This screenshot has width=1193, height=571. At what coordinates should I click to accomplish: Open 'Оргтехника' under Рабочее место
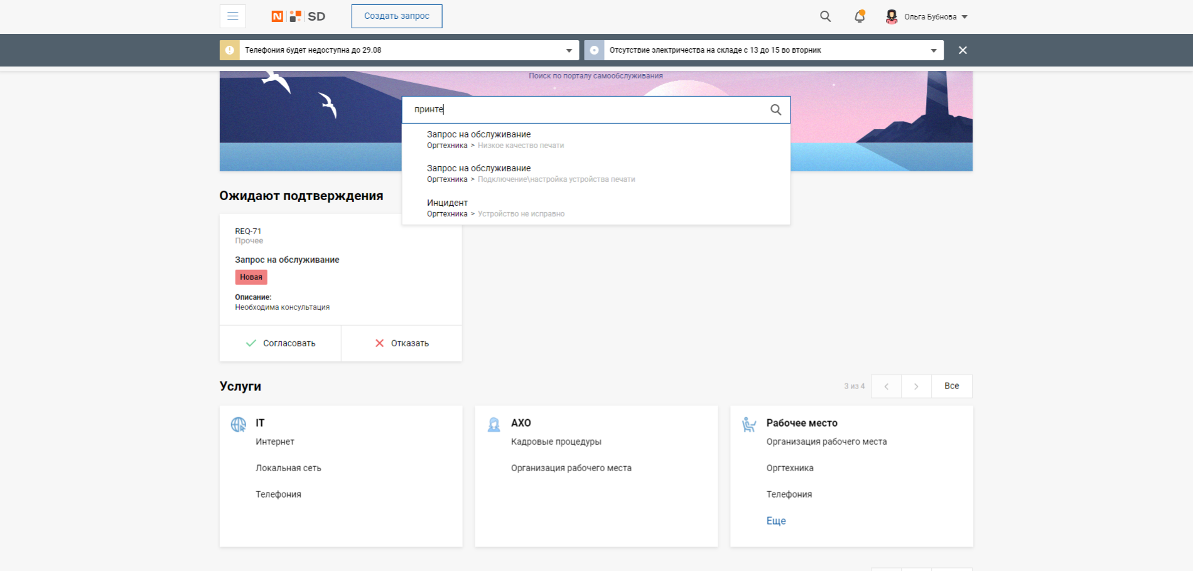tap(790, 468)
